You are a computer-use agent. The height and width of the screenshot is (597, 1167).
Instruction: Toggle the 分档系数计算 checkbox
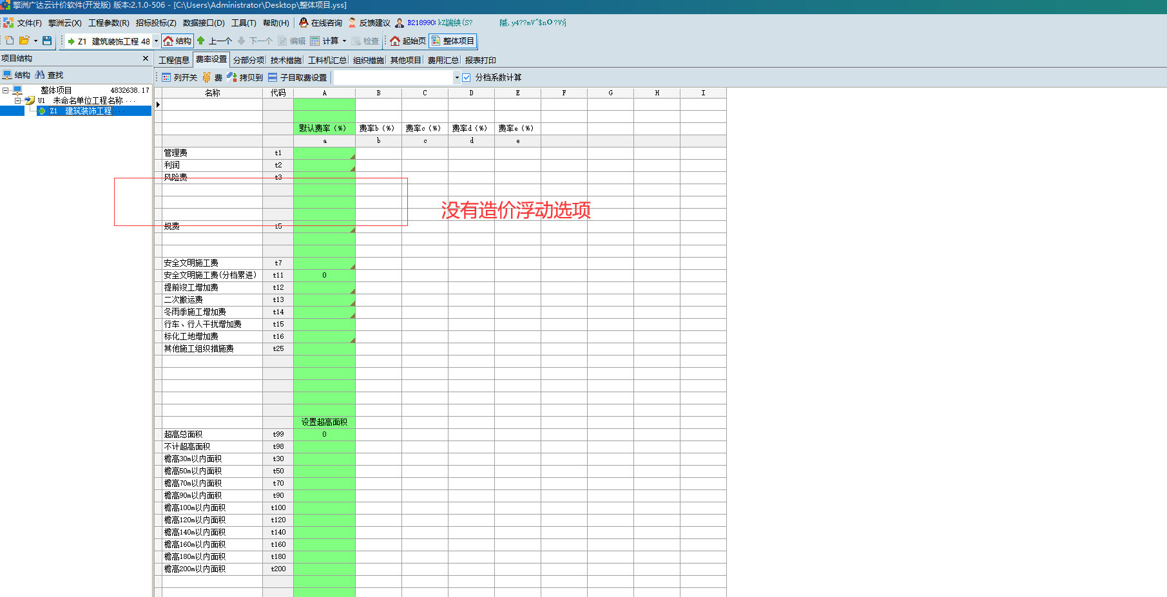coord(467,77)
